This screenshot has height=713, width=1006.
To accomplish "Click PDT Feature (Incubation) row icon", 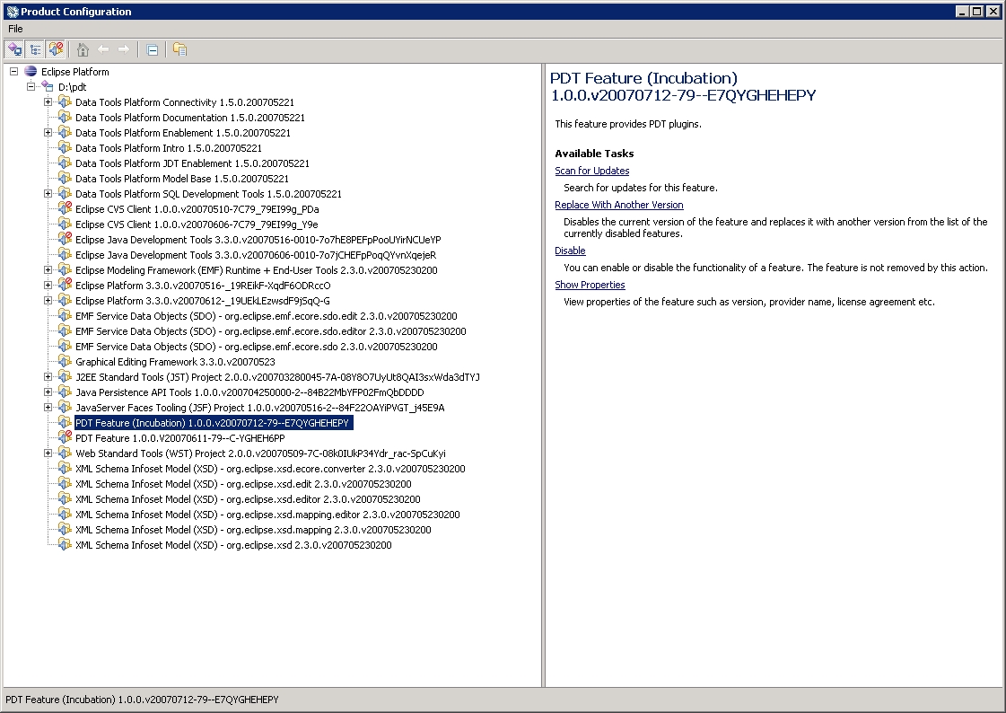I will click(65, 422).
